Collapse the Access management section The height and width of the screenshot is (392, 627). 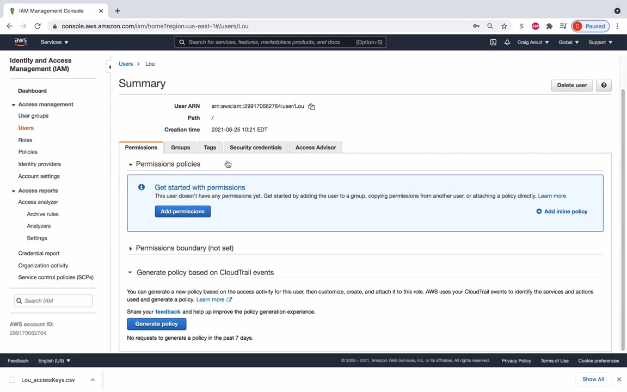(13, 105)
